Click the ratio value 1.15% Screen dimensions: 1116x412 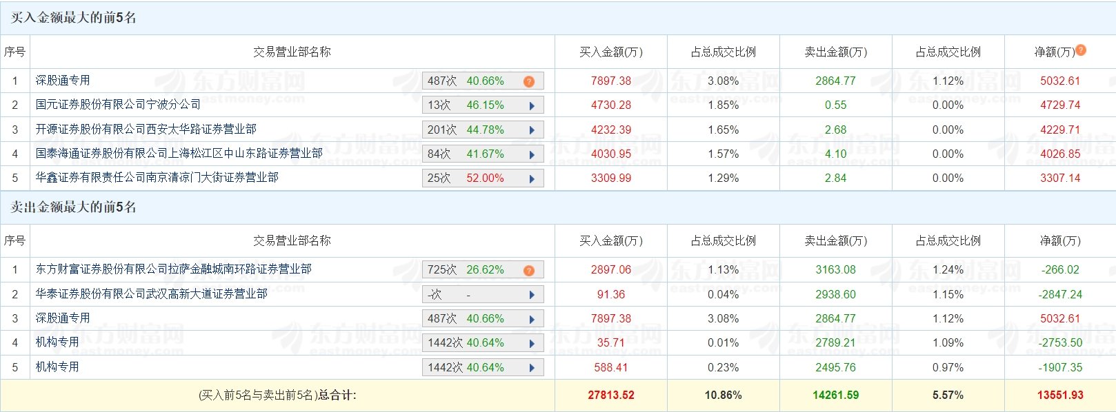click(948, 295)
